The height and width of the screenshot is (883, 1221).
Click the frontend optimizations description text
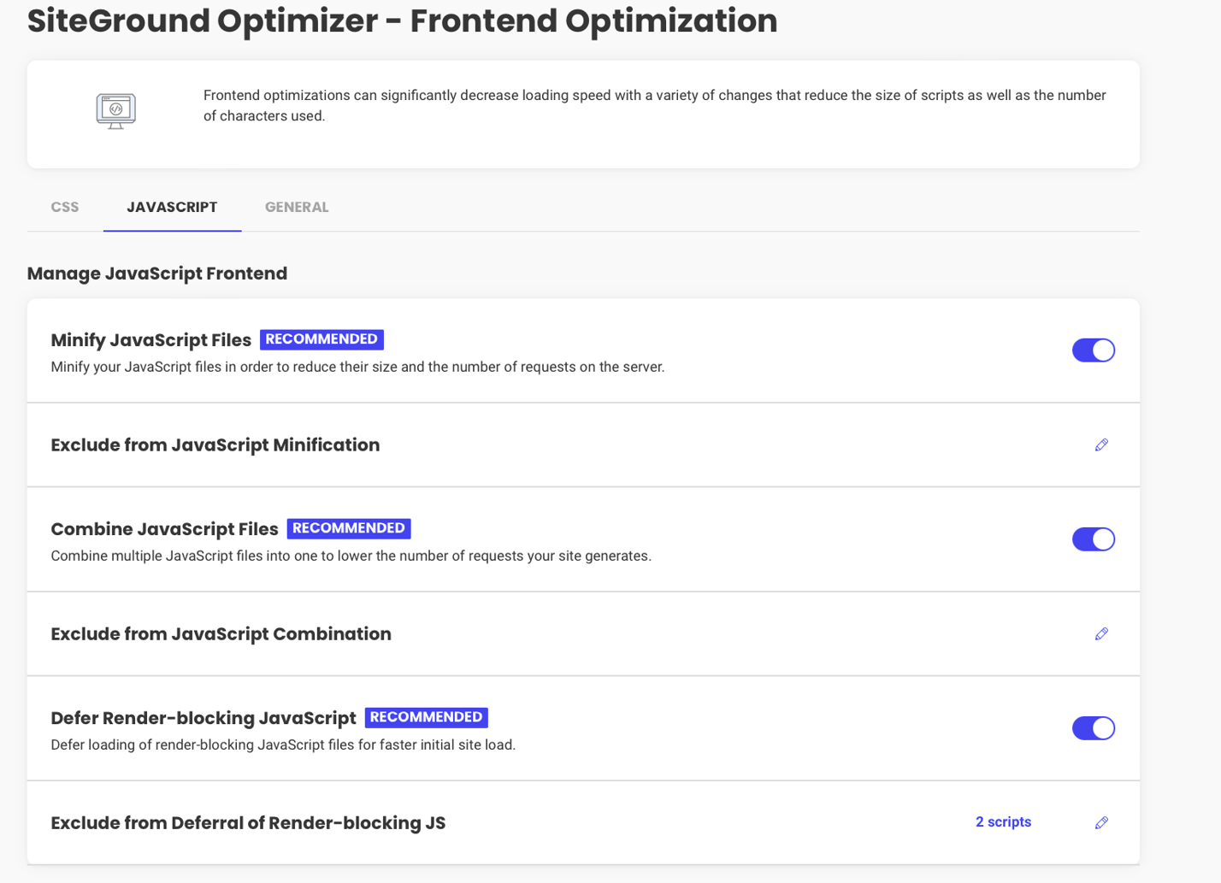(x=654, y=105)
